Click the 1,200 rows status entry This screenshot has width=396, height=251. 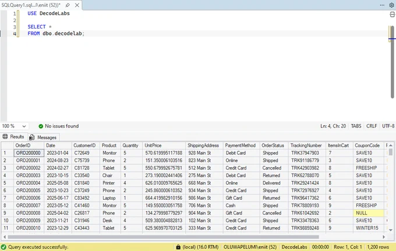pyautogui.click(x=378, y=247)
